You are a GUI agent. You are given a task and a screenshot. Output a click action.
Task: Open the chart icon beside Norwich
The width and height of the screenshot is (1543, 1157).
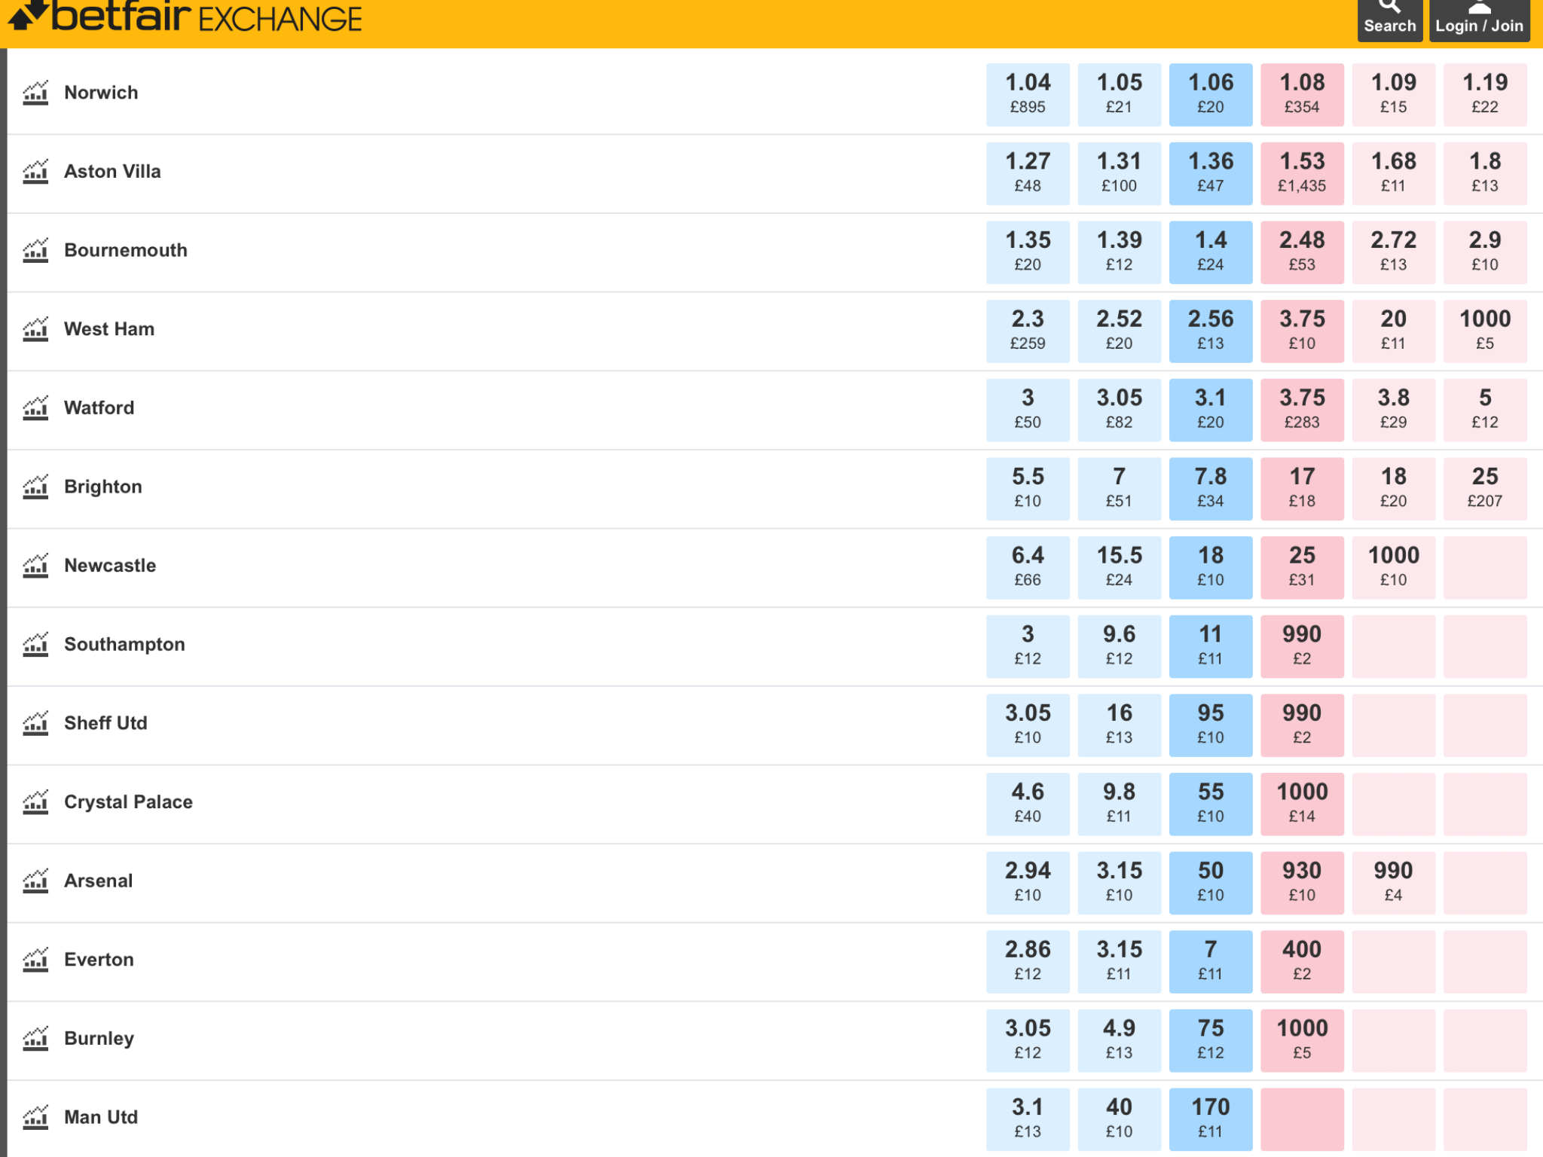click(x=35, y=93)
